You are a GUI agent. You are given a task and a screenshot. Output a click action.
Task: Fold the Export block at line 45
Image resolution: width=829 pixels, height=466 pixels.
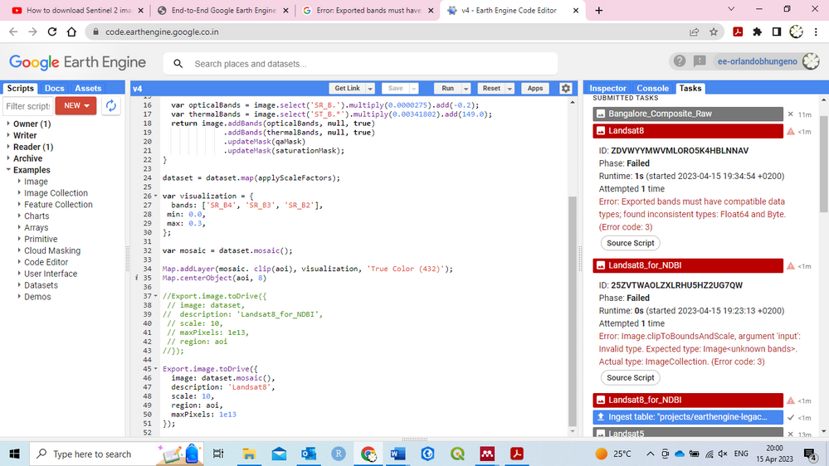click(x=155, y=369)
